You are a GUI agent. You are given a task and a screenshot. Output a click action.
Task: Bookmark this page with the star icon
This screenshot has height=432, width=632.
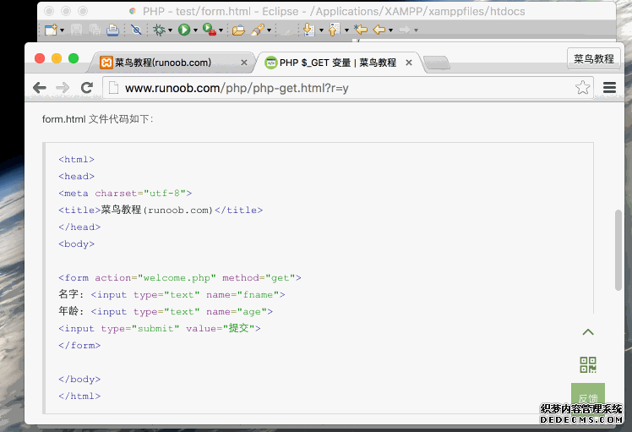582,88
